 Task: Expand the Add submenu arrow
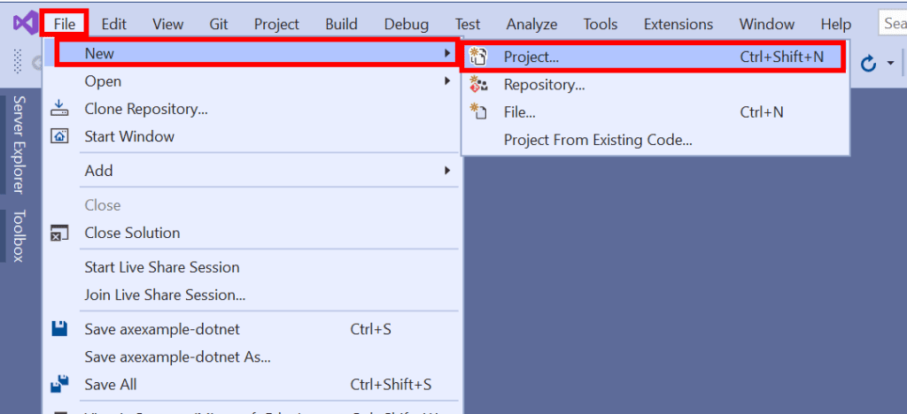point(447,171)
